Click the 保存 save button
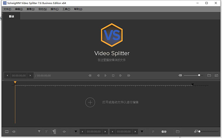Screen dimensions: 222x138 pyautogui.click(x=164, y=132)
